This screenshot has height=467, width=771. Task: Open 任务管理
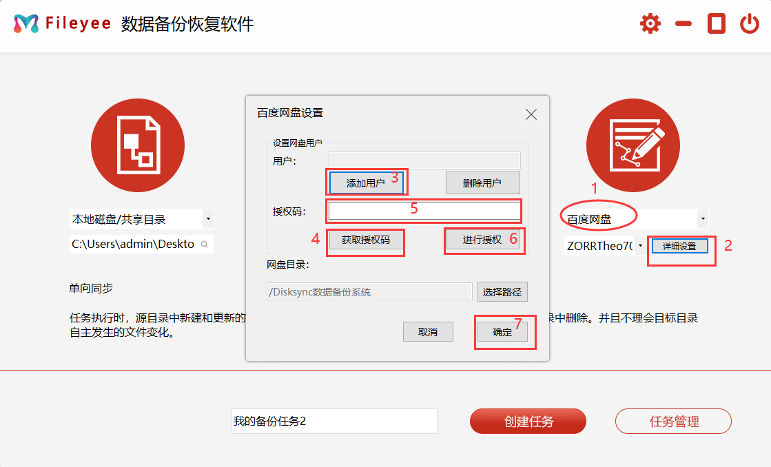pyautogui.click(x=673, y=421)
